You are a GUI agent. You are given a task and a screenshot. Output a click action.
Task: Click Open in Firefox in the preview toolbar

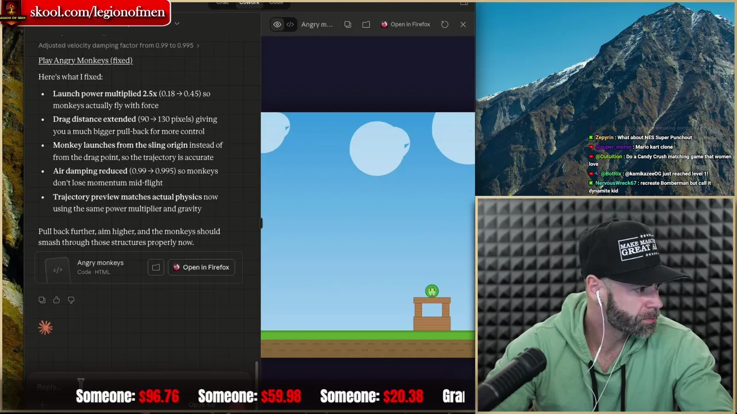pyautogui.click(x=405, y=24)
